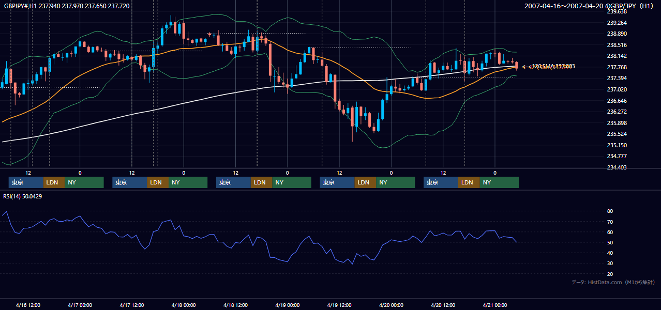Select the 4/21 00:00 time axis label

[x=494, y=305]
